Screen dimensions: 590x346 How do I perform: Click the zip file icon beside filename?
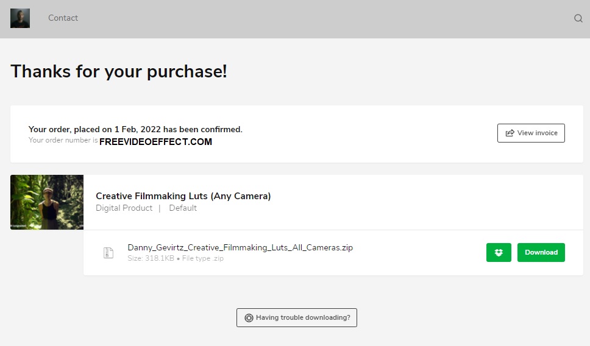coord(108,252)
